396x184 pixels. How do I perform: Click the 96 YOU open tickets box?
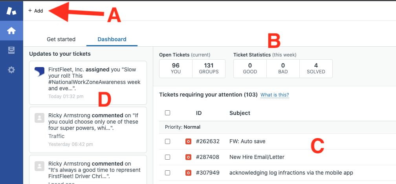[x=176, y=69]
